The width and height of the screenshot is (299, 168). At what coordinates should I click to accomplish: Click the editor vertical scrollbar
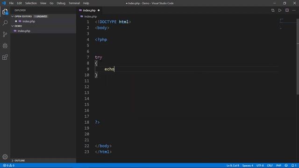coord(298,56)
